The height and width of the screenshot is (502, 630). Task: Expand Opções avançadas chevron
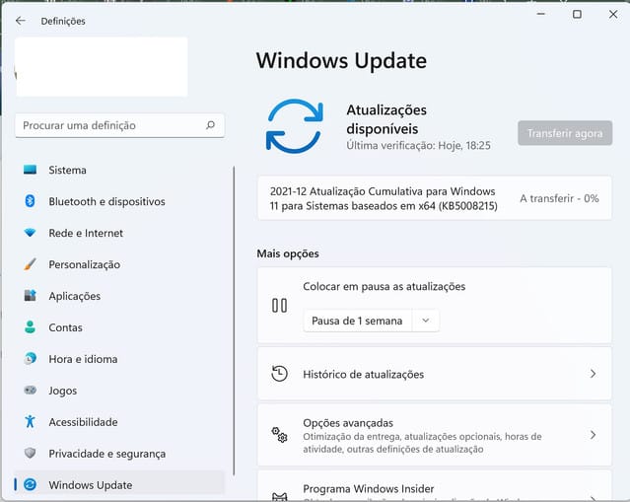point(594,435)
